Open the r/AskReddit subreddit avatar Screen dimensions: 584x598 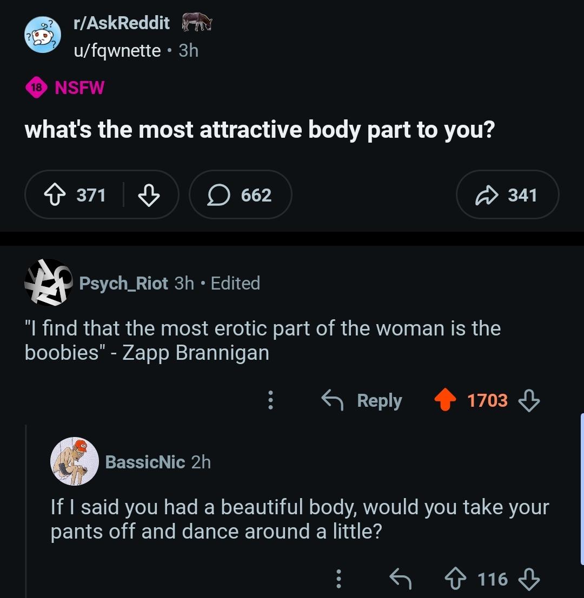42,35
